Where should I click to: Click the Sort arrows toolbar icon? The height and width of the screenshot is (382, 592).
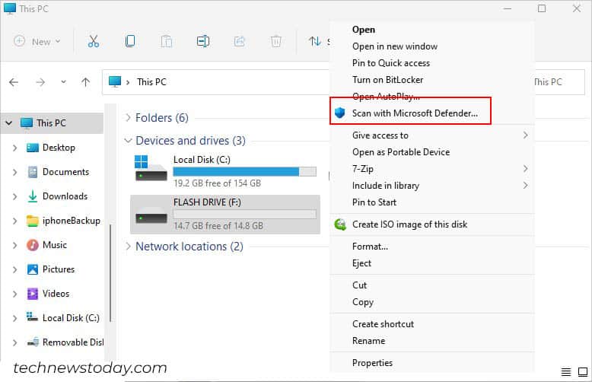314,41
